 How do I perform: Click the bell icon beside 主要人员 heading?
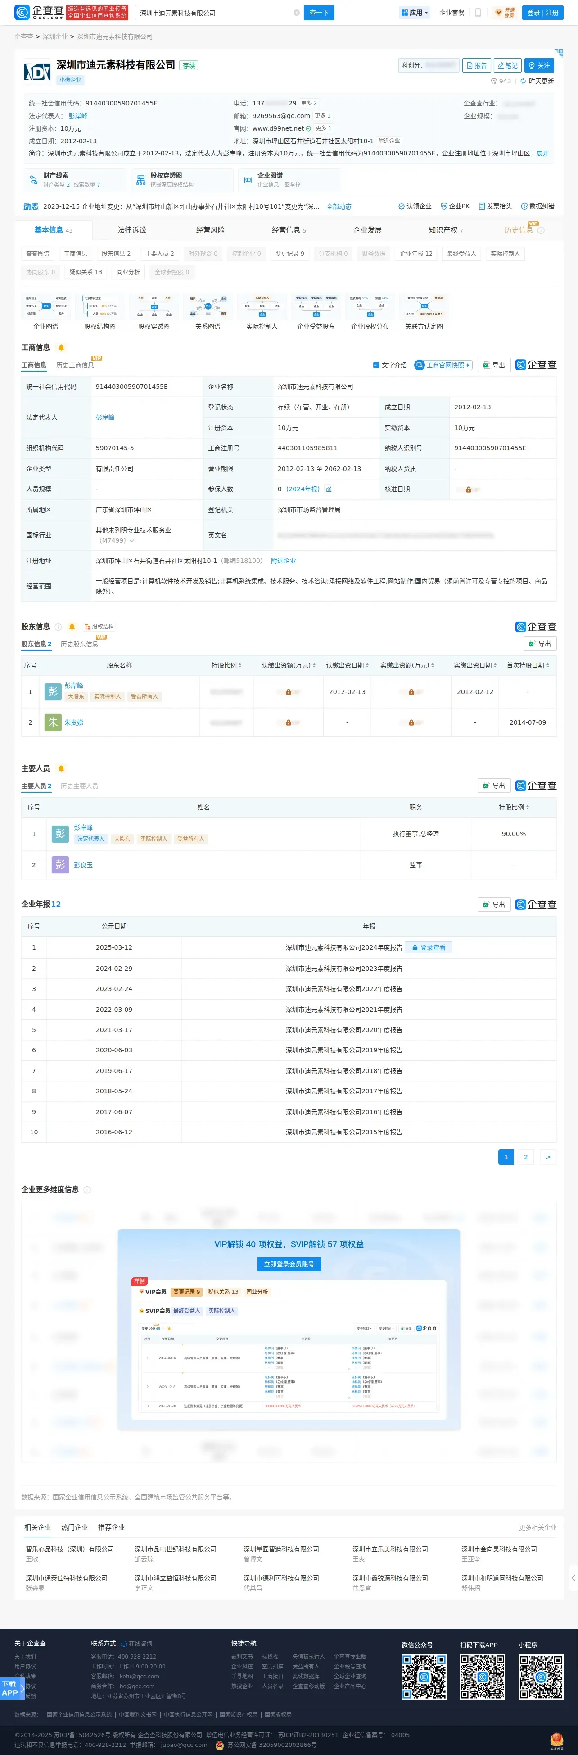tap(61, 768)
